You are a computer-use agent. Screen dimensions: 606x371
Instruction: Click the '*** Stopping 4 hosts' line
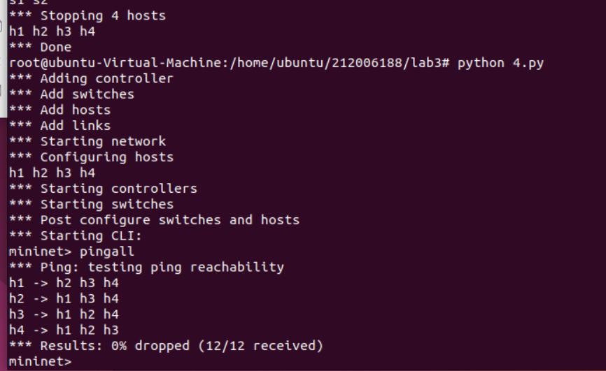tap(87, 15)
